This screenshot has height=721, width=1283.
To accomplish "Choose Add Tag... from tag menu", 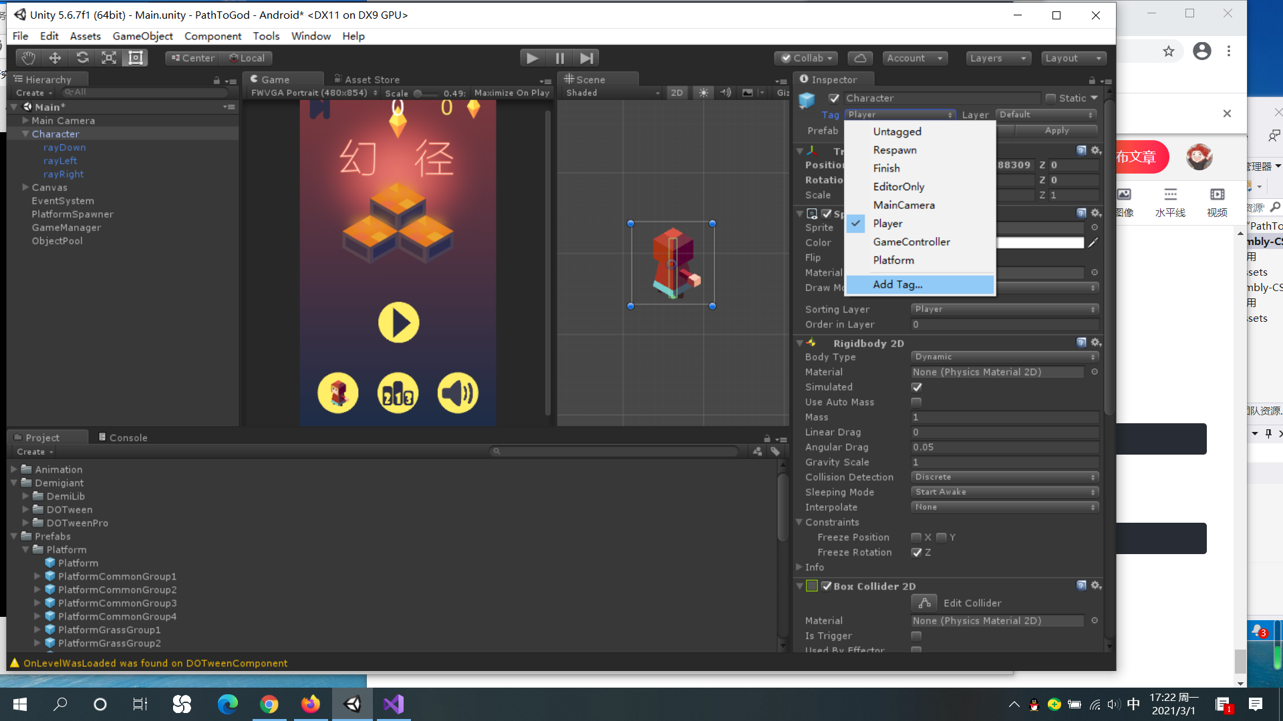I will coord(897,284).
